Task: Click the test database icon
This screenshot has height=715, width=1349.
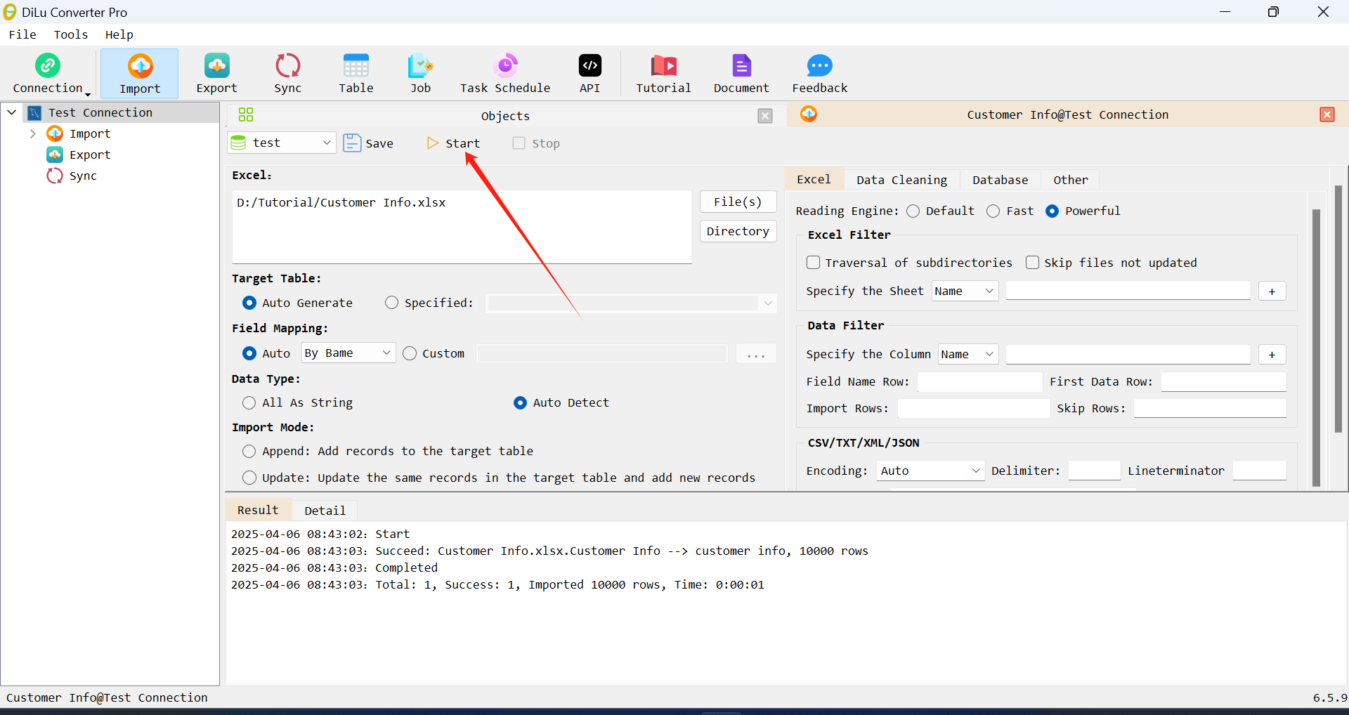Action: [239, 143]
